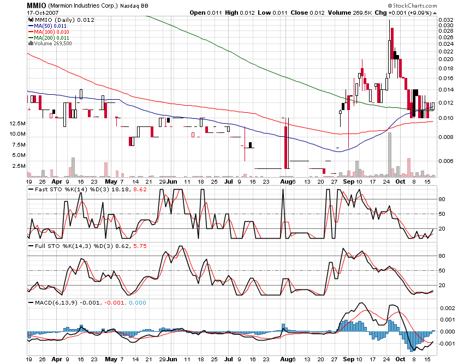Click the 'Marmion Industries Corp.' company name

[x=83, y=5]
